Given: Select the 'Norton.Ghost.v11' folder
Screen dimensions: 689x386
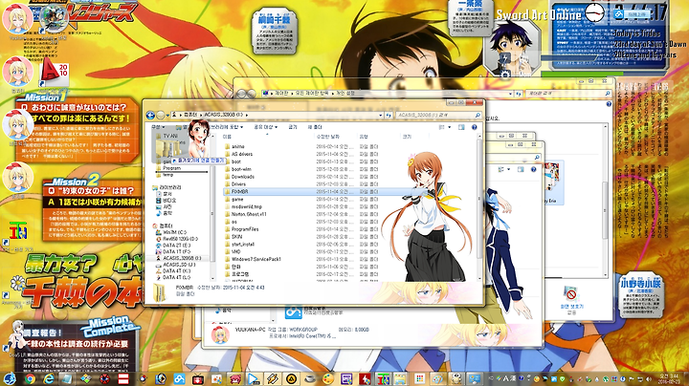Looking at the screenshot, I should tap(249, 214).
